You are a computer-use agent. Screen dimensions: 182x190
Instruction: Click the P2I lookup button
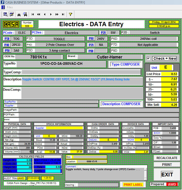tap(103, 33)
